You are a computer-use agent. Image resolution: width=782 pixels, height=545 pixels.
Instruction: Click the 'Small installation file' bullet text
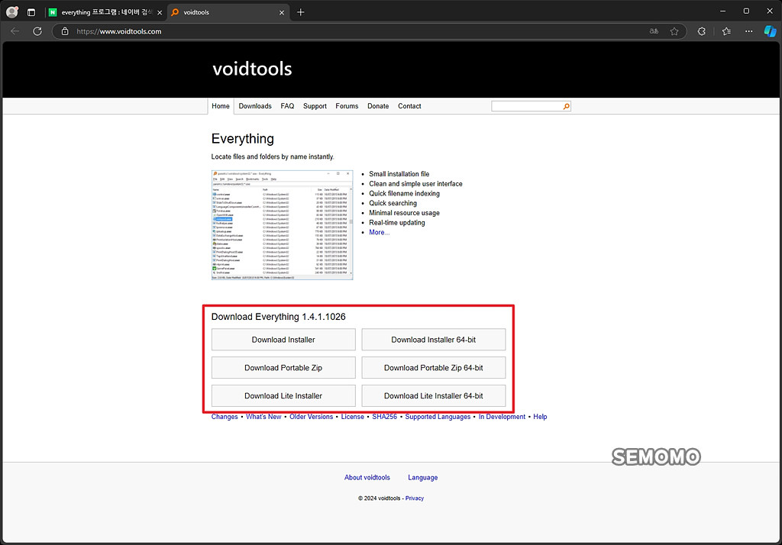tap(399, 174)
